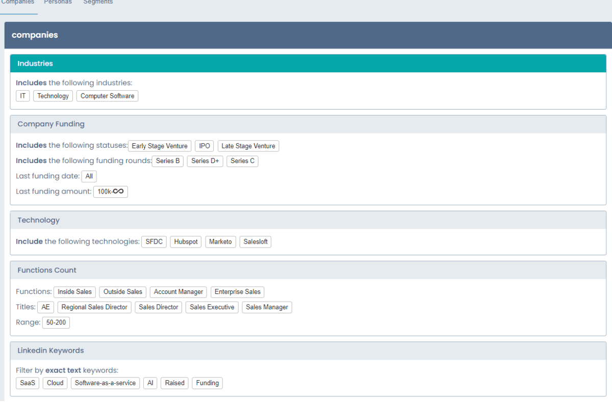Open the Functions Count section header

click(x=47, y=270)
